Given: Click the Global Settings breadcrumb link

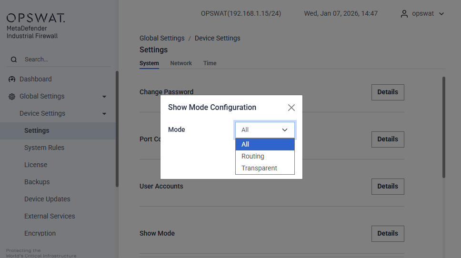Looking at the screenshot, I should (162, 38).
